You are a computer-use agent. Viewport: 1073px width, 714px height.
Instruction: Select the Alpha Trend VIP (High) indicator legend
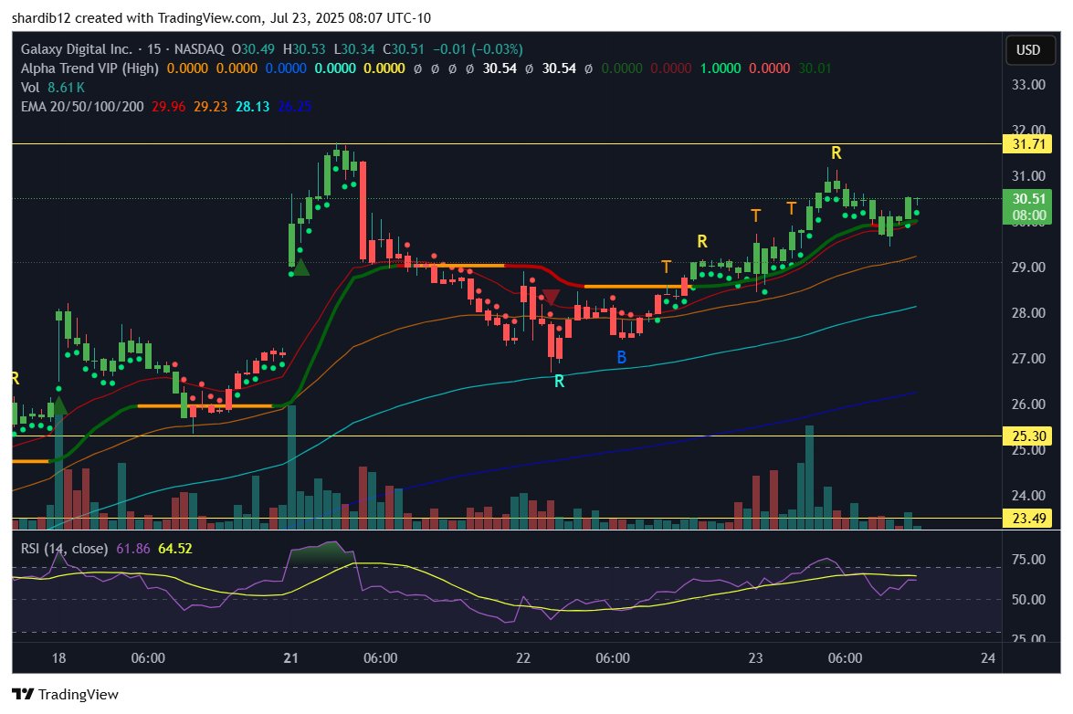(x=89, y=68)
